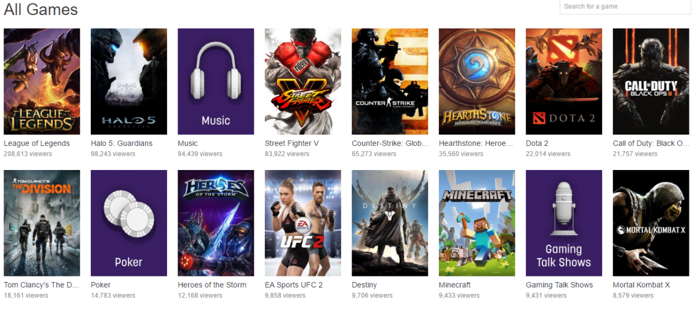Image resolution: width=694 pixels, height=310 pixels.
Task: Open the Dota 2 box art
Action: pos(564,82)
